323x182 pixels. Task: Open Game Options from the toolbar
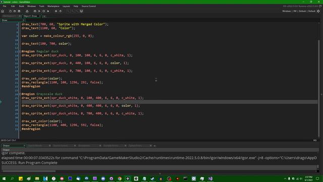[x=56, y=11]
